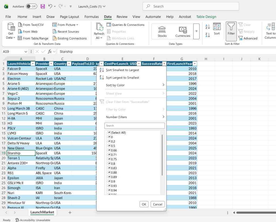Click the filter menu Search field
The width and height of the screenshot is (276, 222).
click(x=135, y=126)
